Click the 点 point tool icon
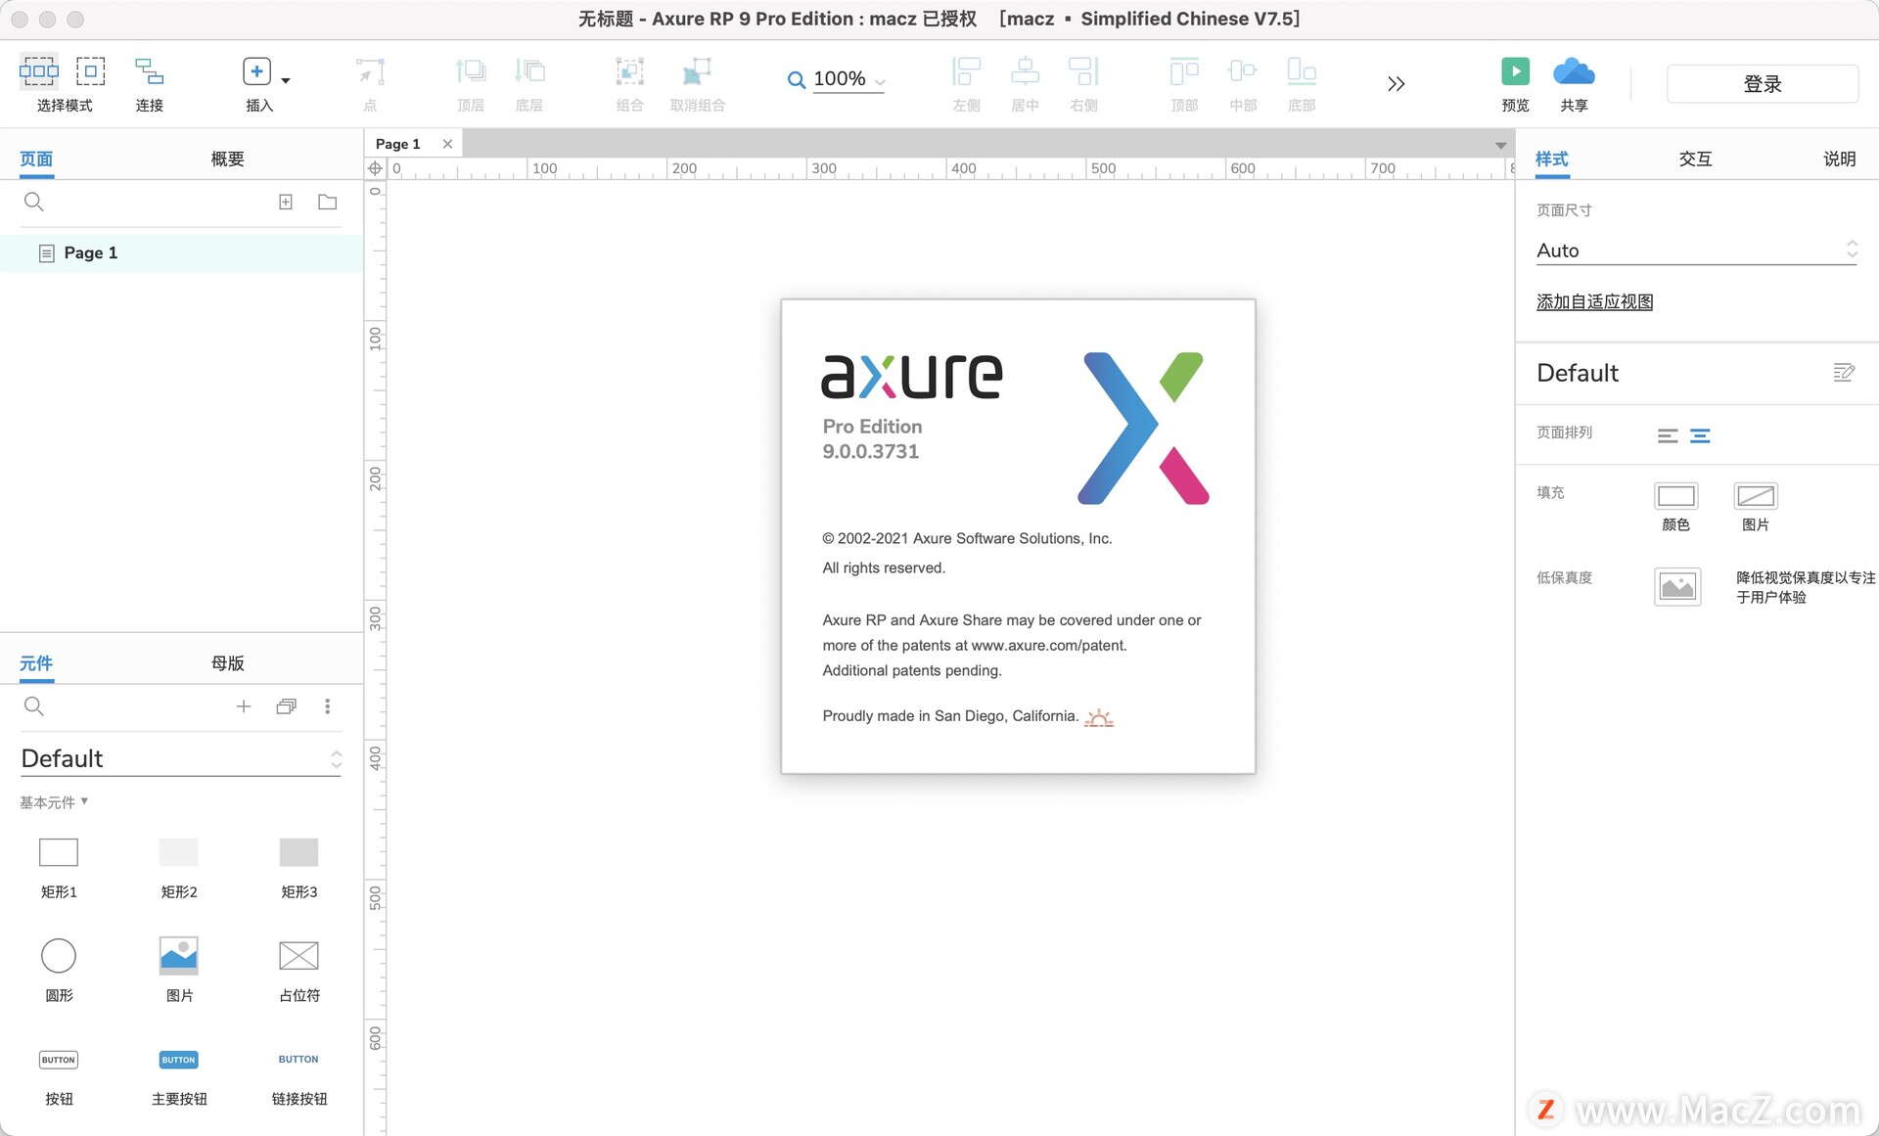 370,71
